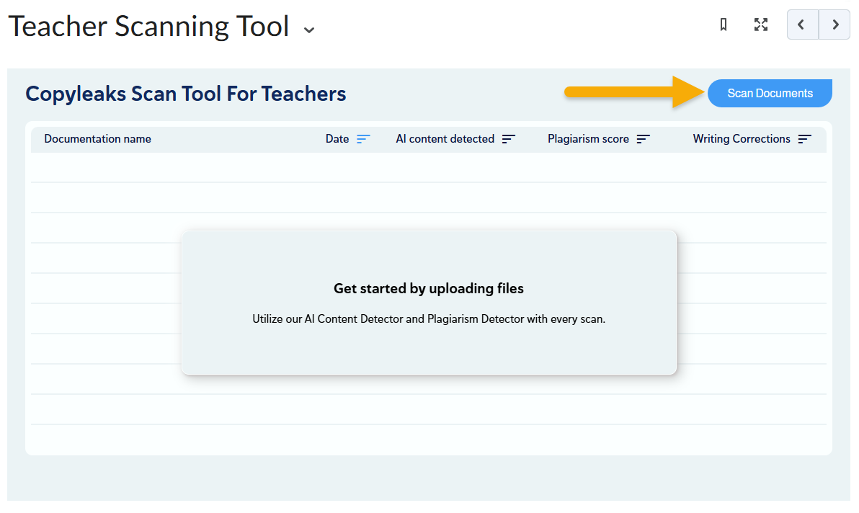
Task: Sort by AI content detected icon
Action: [x=508, y=139]
